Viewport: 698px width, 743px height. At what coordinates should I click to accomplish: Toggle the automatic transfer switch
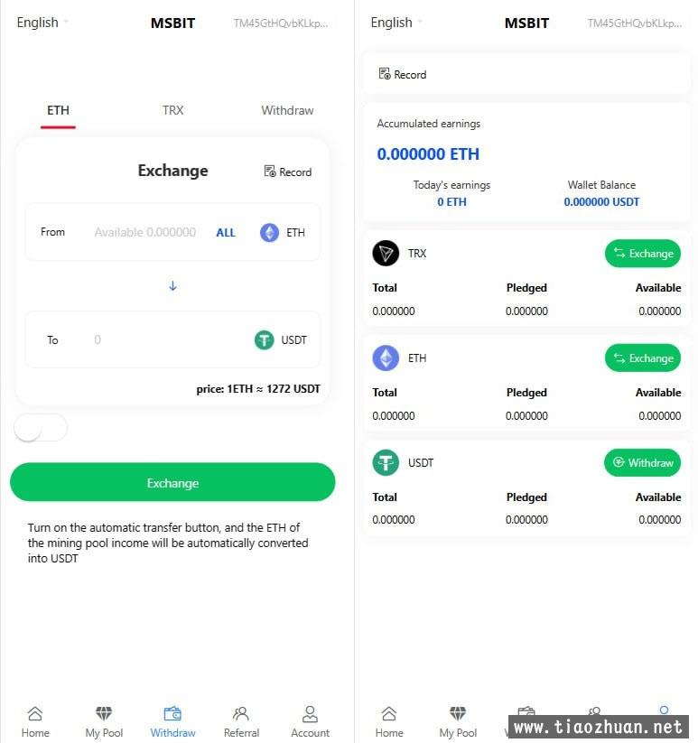point(41,427)
